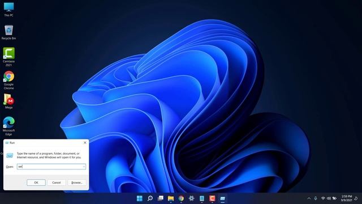Image resolution: width=362 pixels, height=204 pixels.
Task: Close the Run dialog
Action: click(85, 143)
